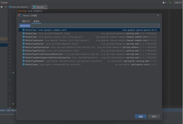183x124 pixels.
Task: Click class icon beside MediaTypeFactory
Action: (x=24, y=51)
